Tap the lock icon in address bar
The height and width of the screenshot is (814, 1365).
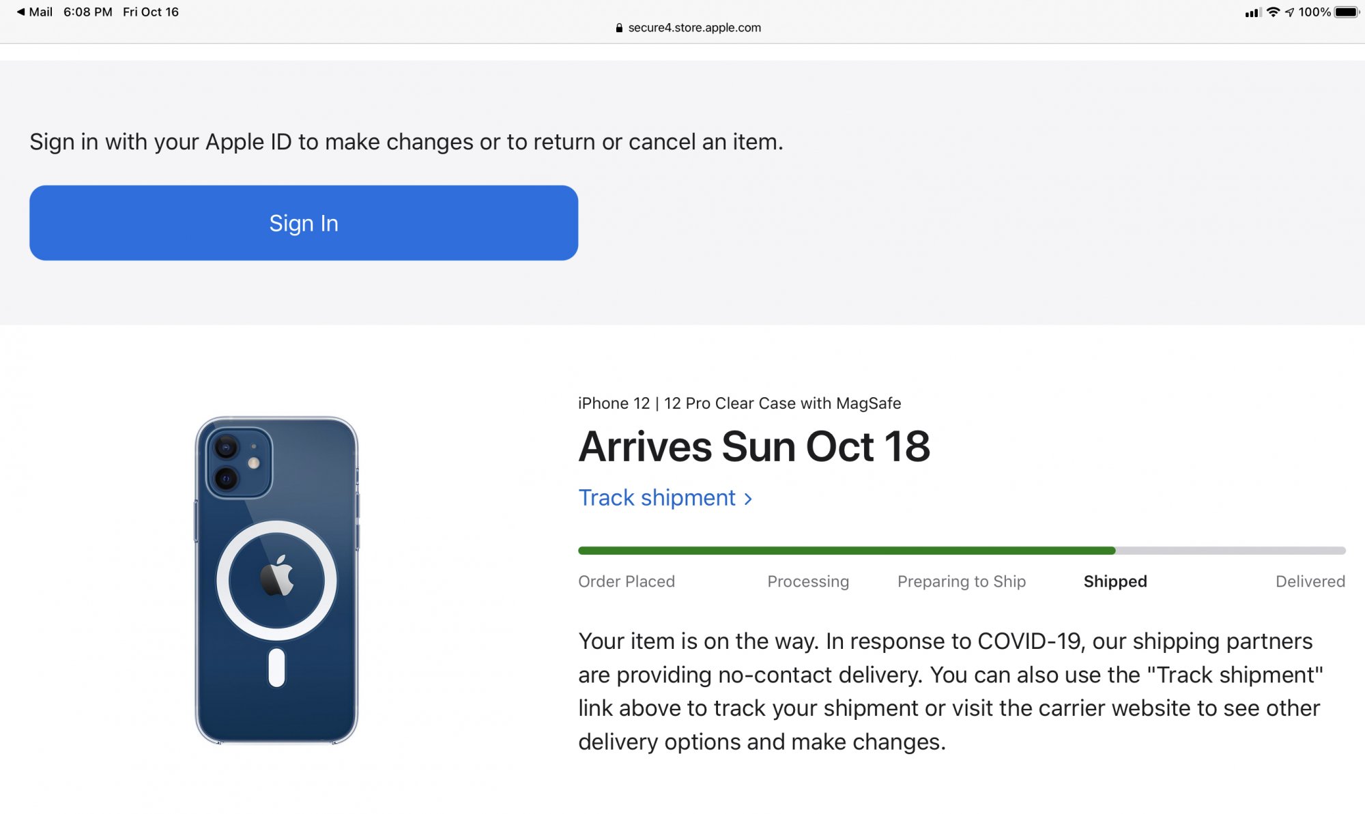coord(619,28)
